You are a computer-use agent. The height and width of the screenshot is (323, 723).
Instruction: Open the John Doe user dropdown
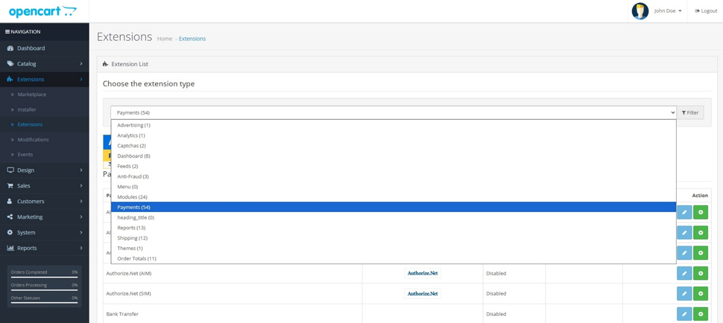click(667, 11)
